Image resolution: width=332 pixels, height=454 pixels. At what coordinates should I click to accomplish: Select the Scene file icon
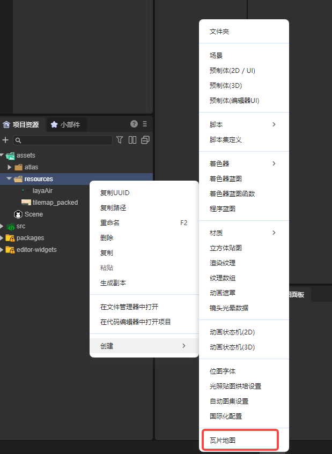coord(18,214)
